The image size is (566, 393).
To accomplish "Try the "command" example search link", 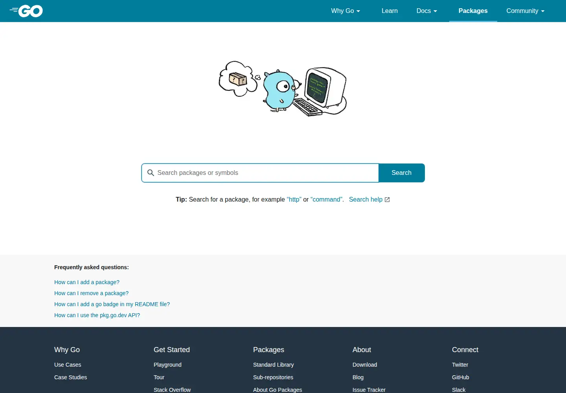I will click(x=327, y=200).
